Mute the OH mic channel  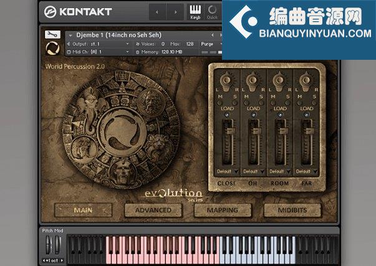pyautogui.click(x=246, y=103)
